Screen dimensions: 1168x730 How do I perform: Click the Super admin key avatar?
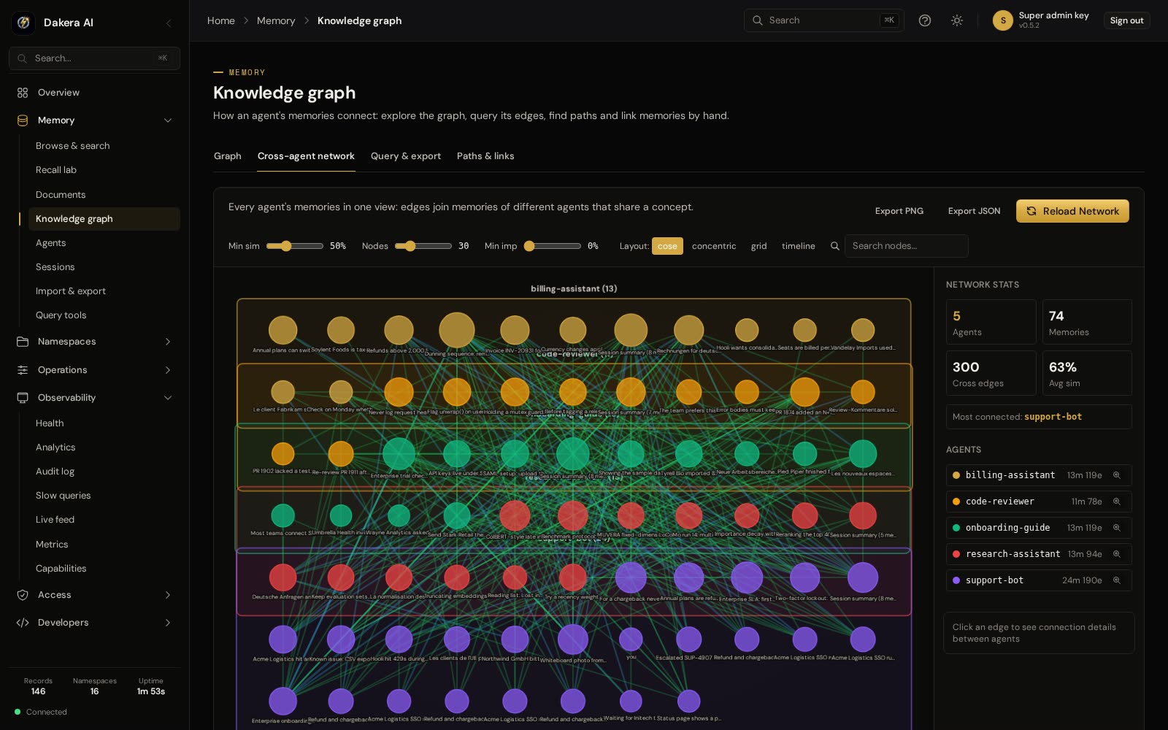tap(1002, 20)
